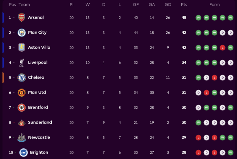Click the Brentford bee crest

[21, 107]
